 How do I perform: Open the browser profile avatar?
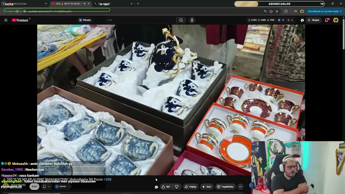pos(302,11)
